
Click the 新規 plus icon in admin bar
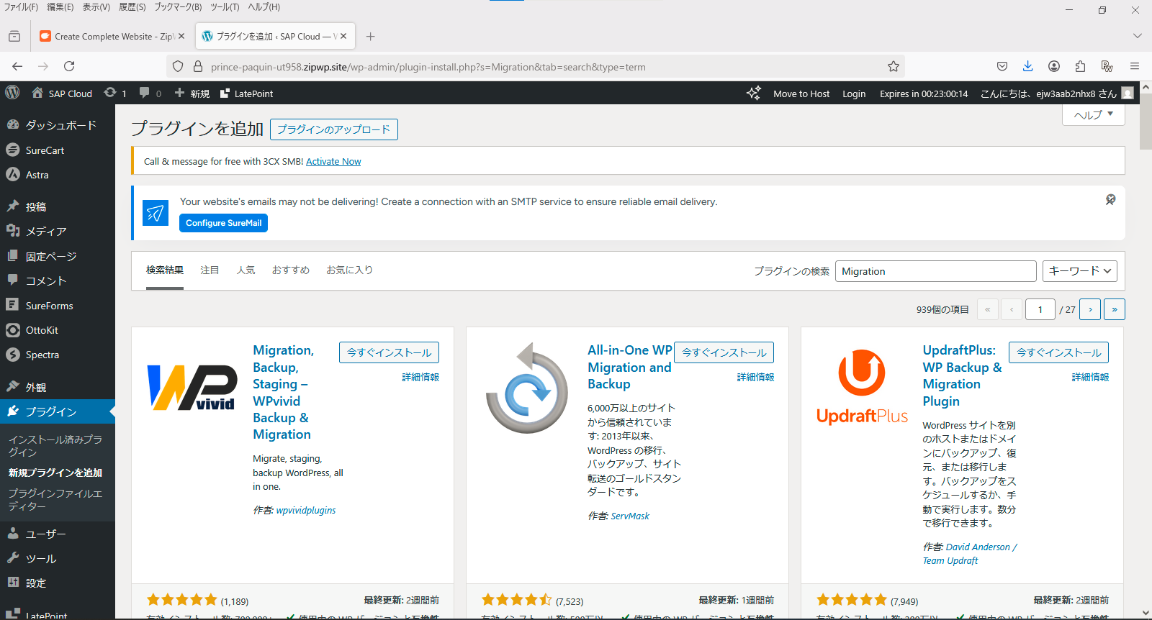point(192,94)
